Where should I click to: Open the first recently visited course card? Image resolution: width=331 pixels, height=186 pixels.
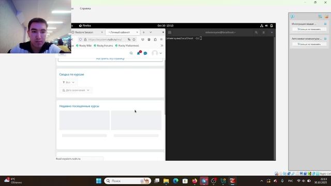84,124
